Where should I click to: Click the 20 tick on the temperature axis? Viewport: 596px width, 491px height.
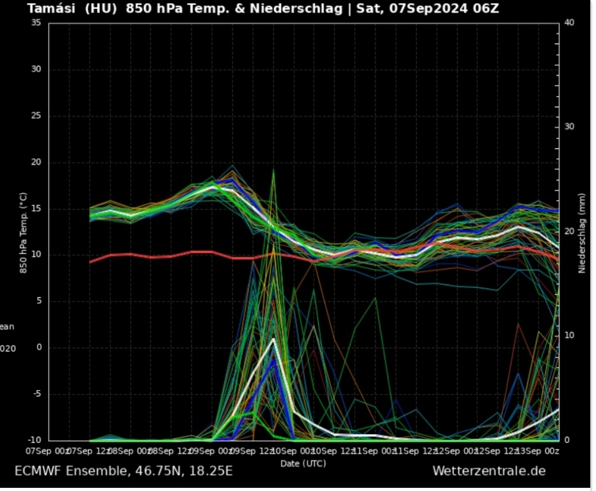coord(36,162)
